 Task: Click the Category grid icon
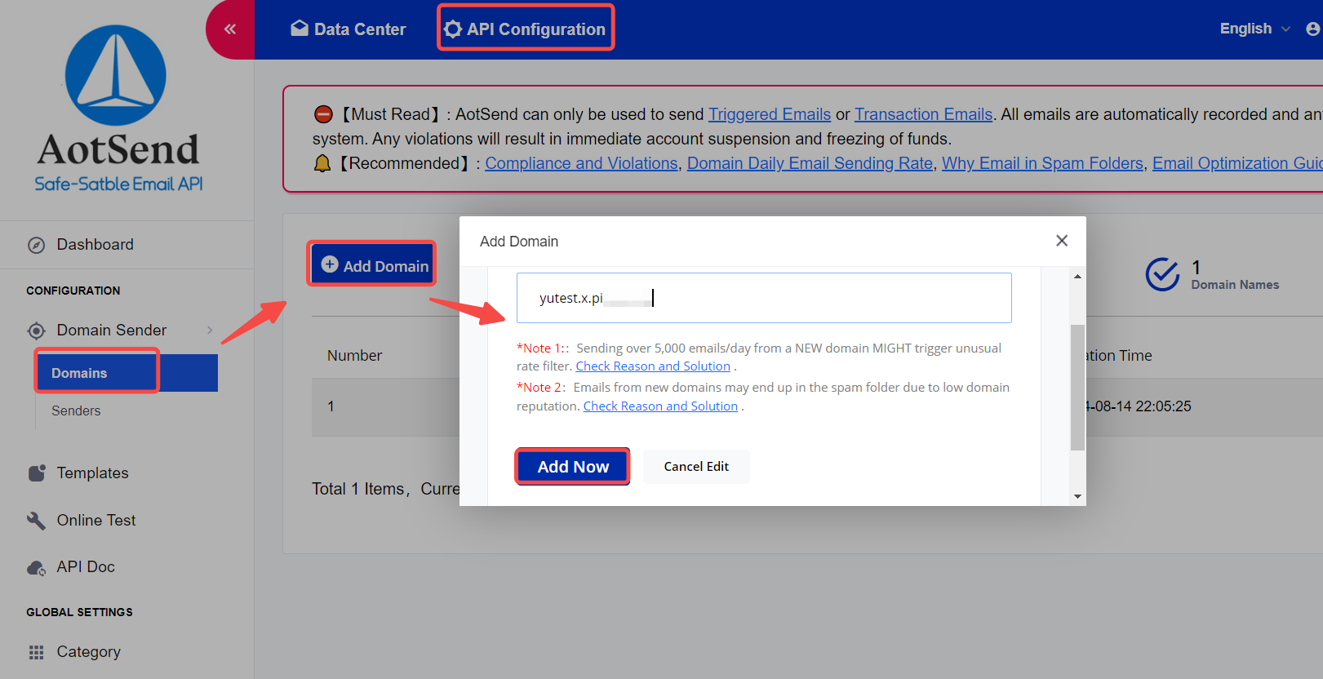coord(37,652)
